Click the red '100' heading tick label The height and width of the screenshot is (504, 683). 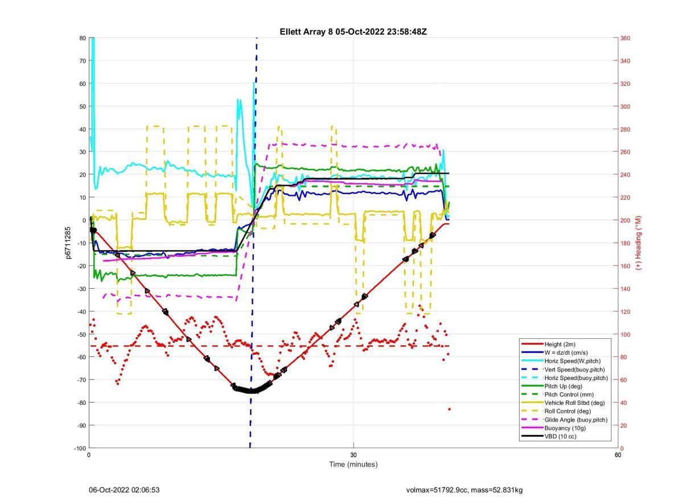tap(625, 334)
